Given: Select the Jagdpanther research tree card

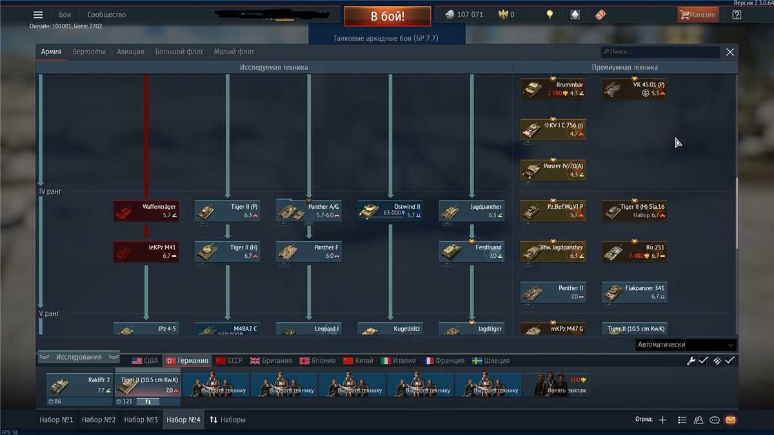Looking at the screenshot, I should coord(471,211).
